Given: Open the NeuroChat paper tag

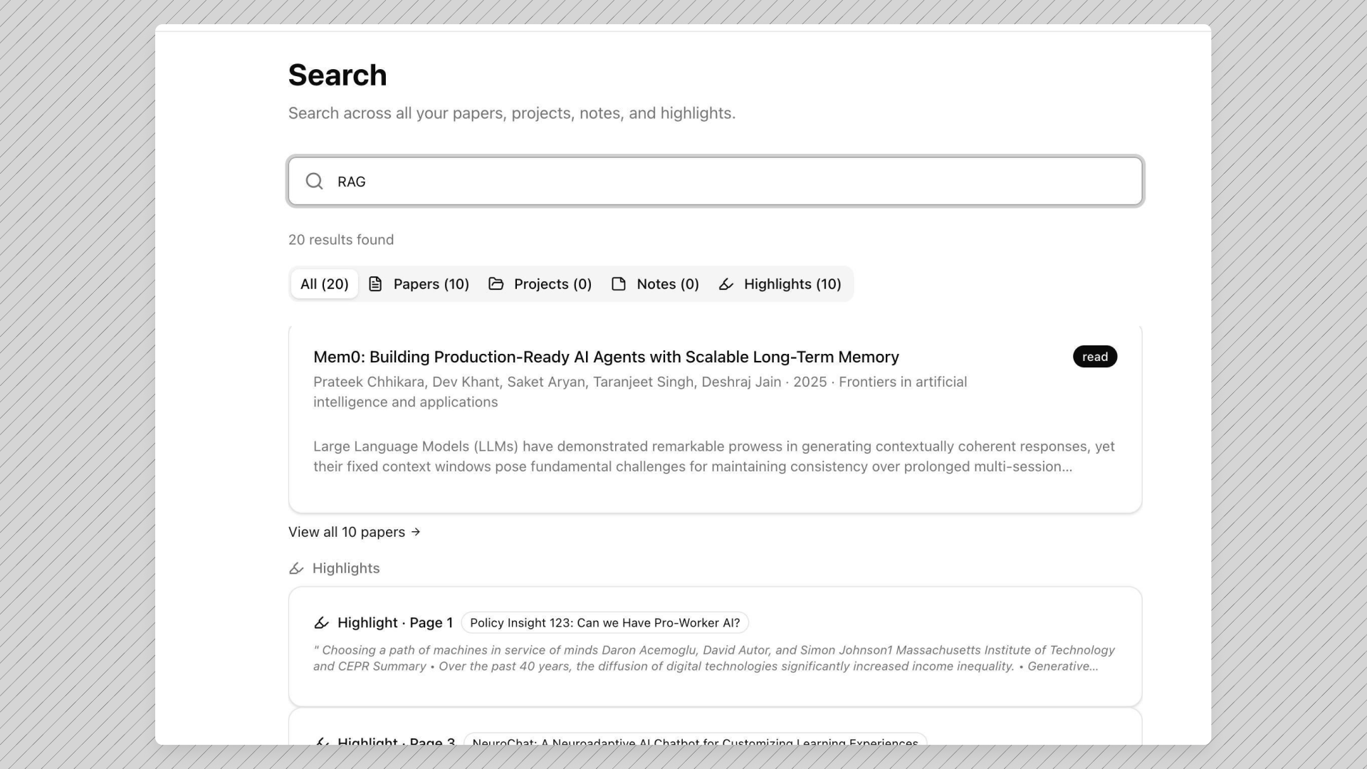Looking at the screenshot, I should [695, 741].
